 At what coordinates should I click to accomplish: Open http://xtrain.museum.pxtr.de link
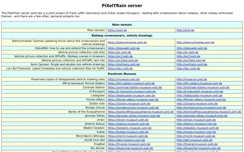tap(196, 120)
